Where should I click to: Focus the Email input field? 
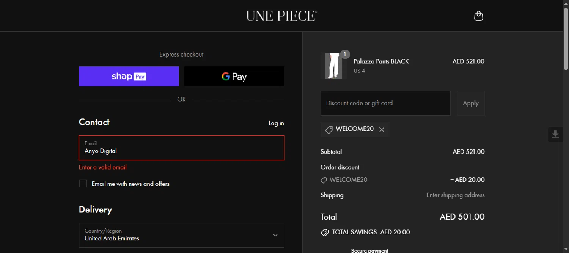(x=181, y=148)
